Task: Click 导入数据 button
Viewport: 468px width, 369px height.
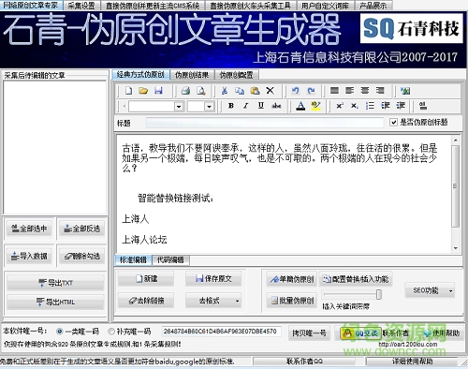Action: tap(29, 257)
